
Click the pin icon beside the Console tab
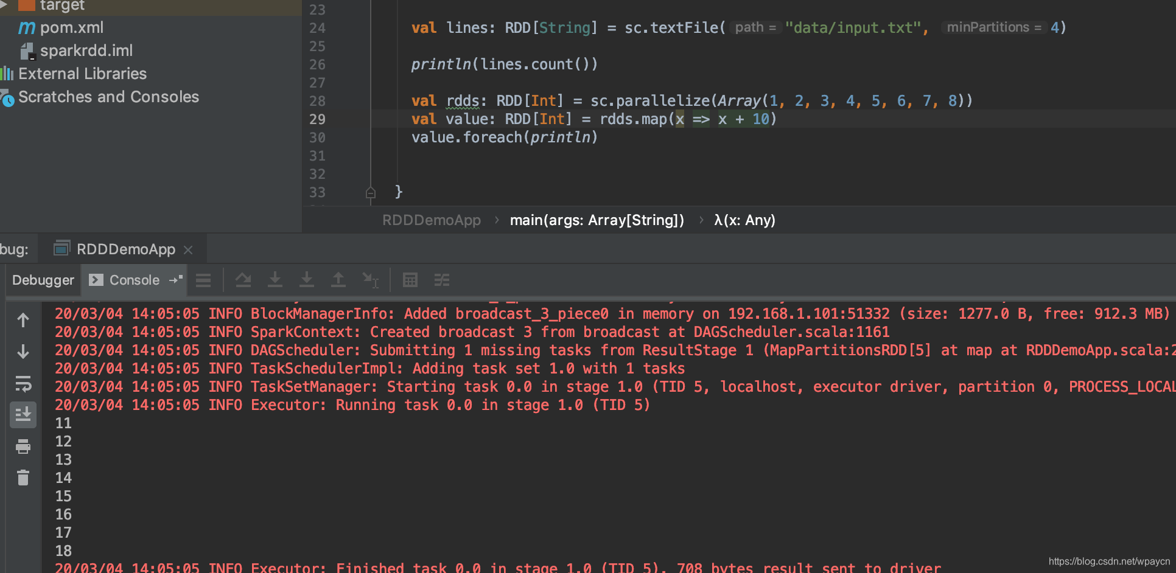tap(176, 280)
